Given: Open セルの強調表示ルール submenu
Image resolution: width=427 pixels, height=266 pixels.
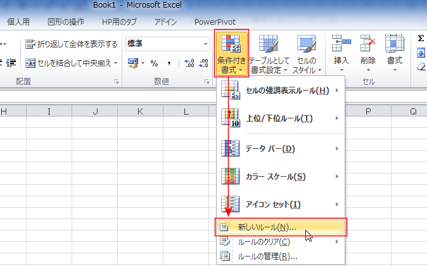Looking at the screenshot, I should click(281, 91).
